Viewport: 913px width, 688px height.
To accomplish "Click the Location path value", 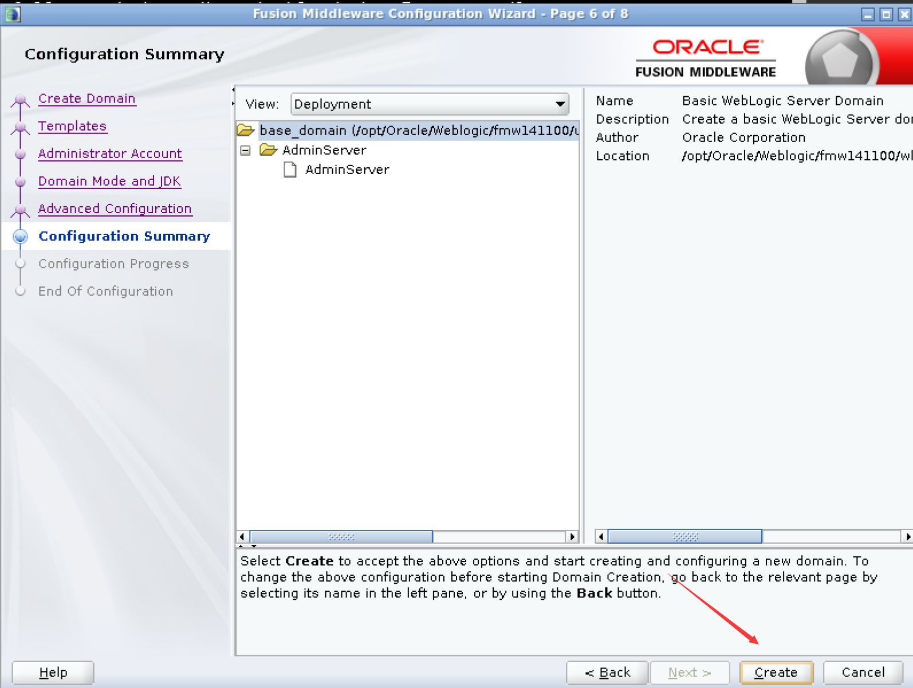I will 797,156.
